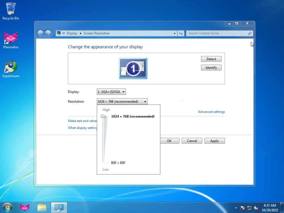Expand the breadcrumb arrow after Display
Image resolution: width=284 pixels, height=213 pixels.
point(81,33)
